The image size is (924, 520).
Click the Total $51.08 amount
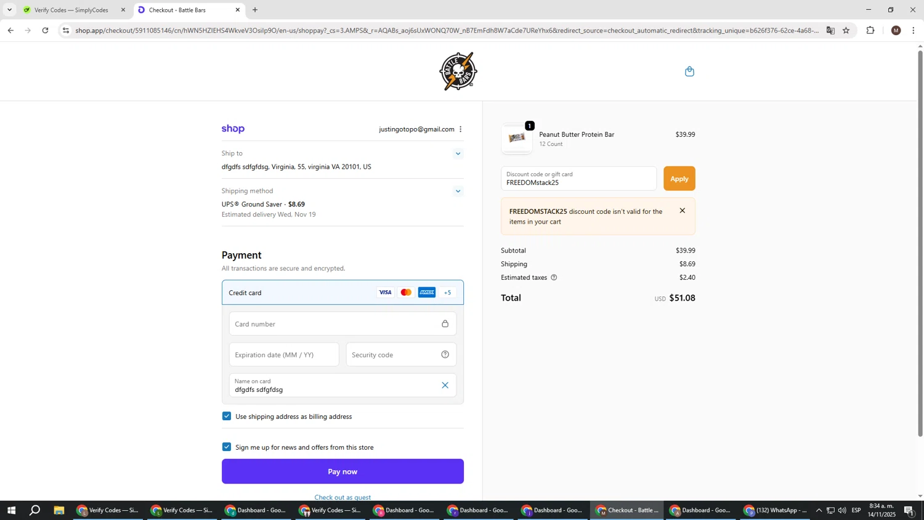pyautogui.click(x=682, y=298)
